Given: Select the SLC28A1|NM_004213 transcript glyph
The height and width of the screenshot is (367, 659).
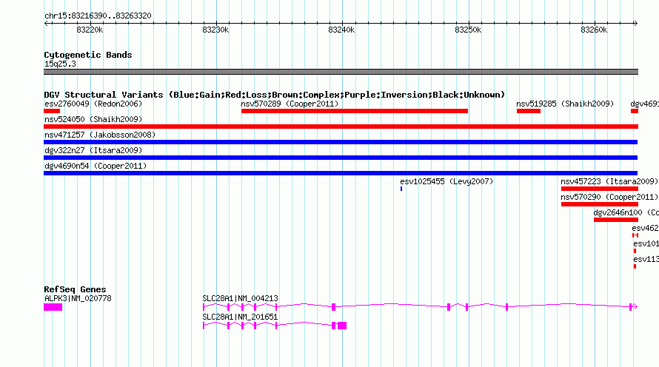Looking at the screenshot, I should pyautogui.click(x=420, y=307).
